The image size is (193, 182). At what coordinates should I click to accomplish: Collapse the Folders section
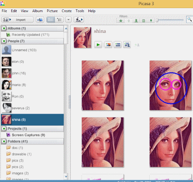point(4,141)
